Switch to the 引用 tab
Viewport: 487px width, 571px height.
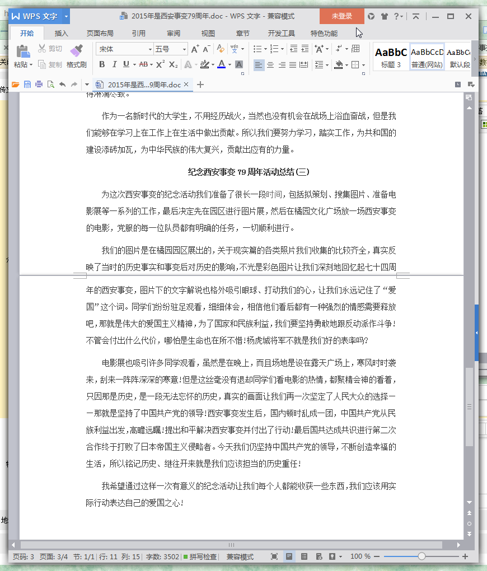(x=139, y=33)
